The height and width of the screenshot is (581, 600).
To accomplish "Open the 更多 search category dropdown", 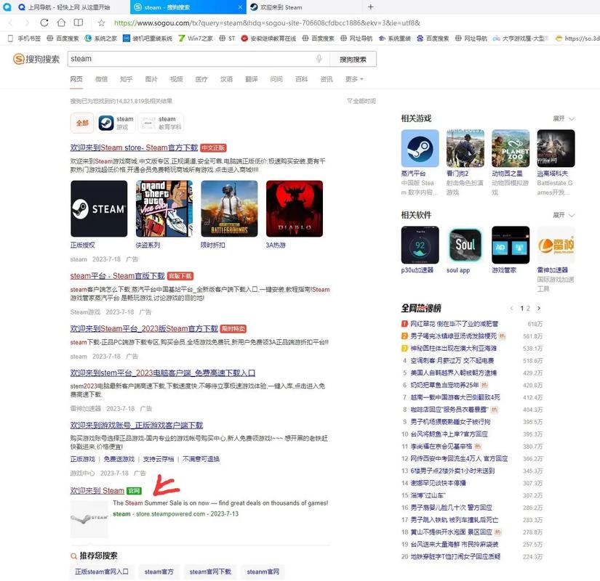I will [354, 79].
